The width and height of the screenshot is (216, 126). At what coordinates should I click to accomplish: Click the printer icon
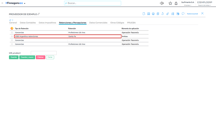pyautogui.click(x=153, y=14)
